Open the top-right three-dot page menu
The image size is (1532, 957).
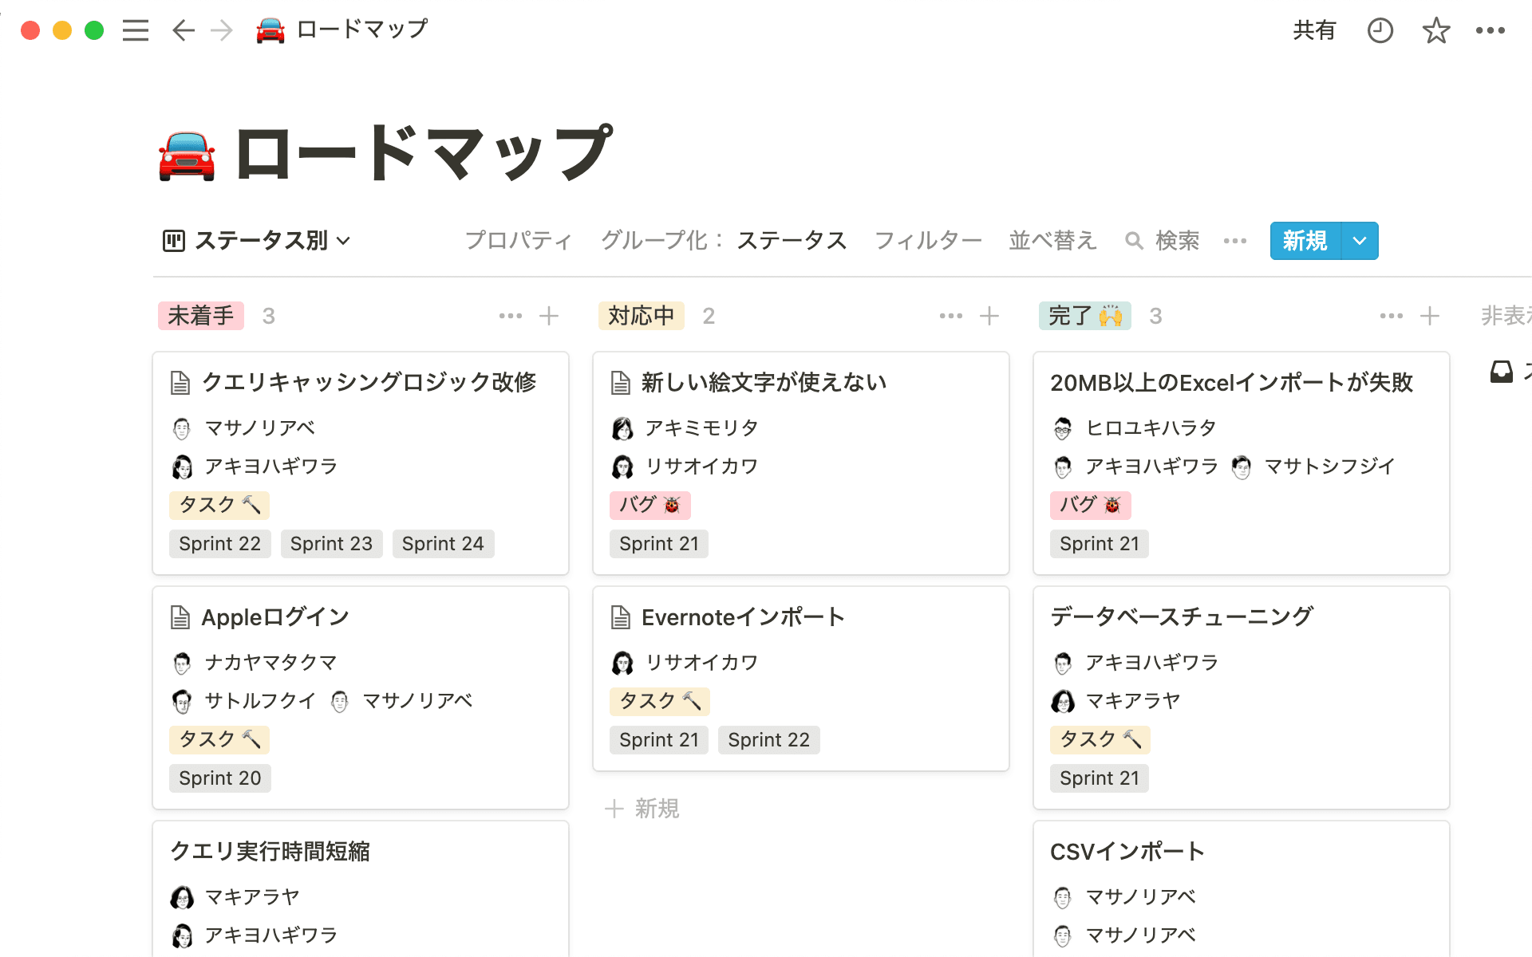[x=1490, y=30]
